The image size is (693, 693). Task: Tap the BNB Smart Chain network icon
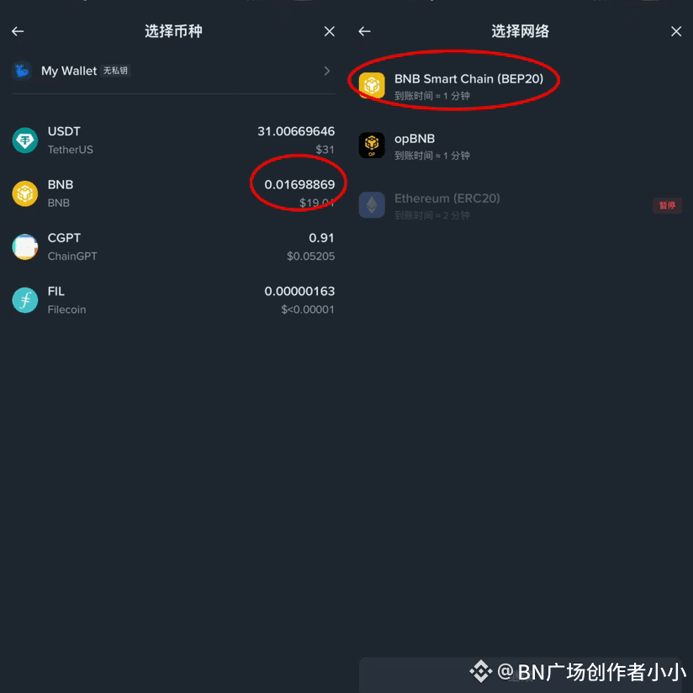pyautogui.click(x=372, y=85)
